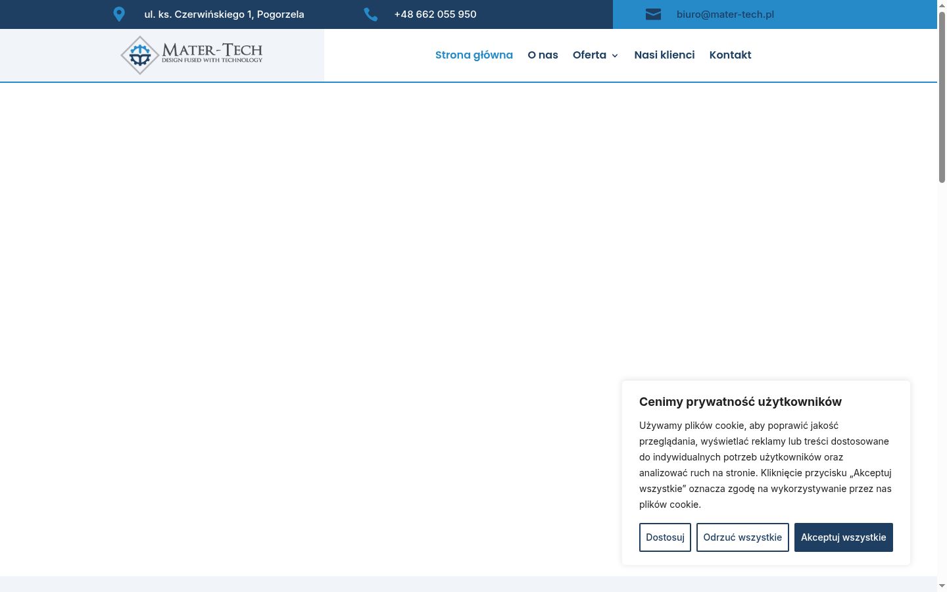Click the address ul. ks. Czerwińskiego 1, Pogorzela
Image resolution: width=947 pixels, height=592 pixels.
point(224,14)
